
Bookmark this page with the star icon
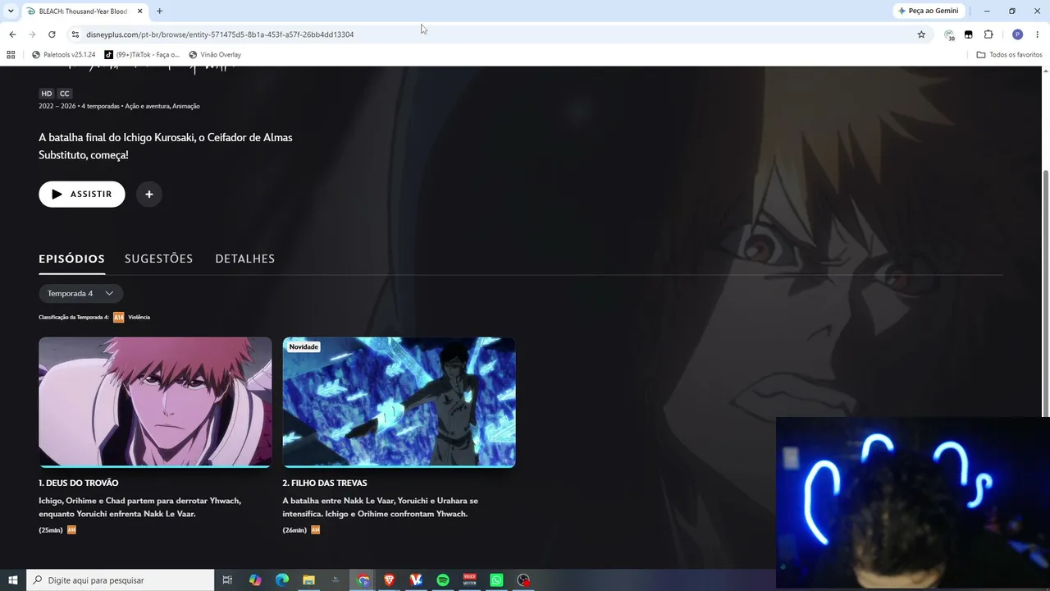point(921,34)
